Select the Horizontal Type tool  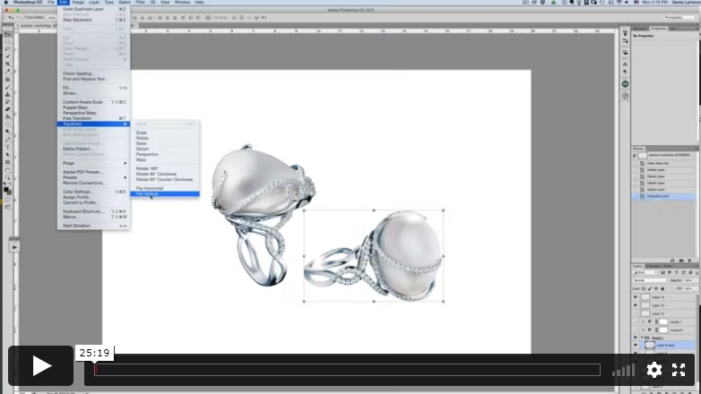8,148
